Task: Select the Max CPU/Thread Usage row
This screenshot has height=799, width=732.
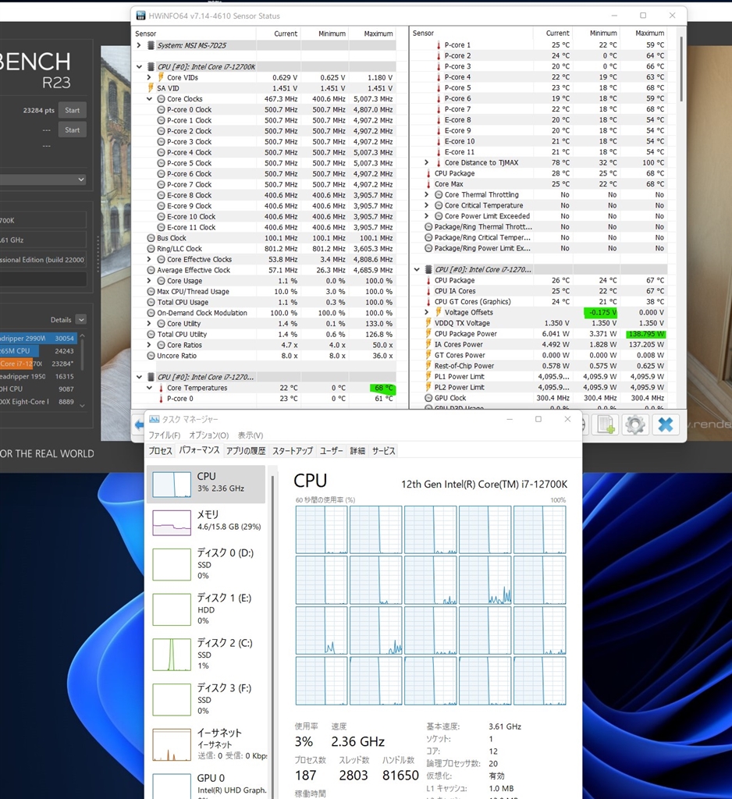Action: [x=271, y=292]
